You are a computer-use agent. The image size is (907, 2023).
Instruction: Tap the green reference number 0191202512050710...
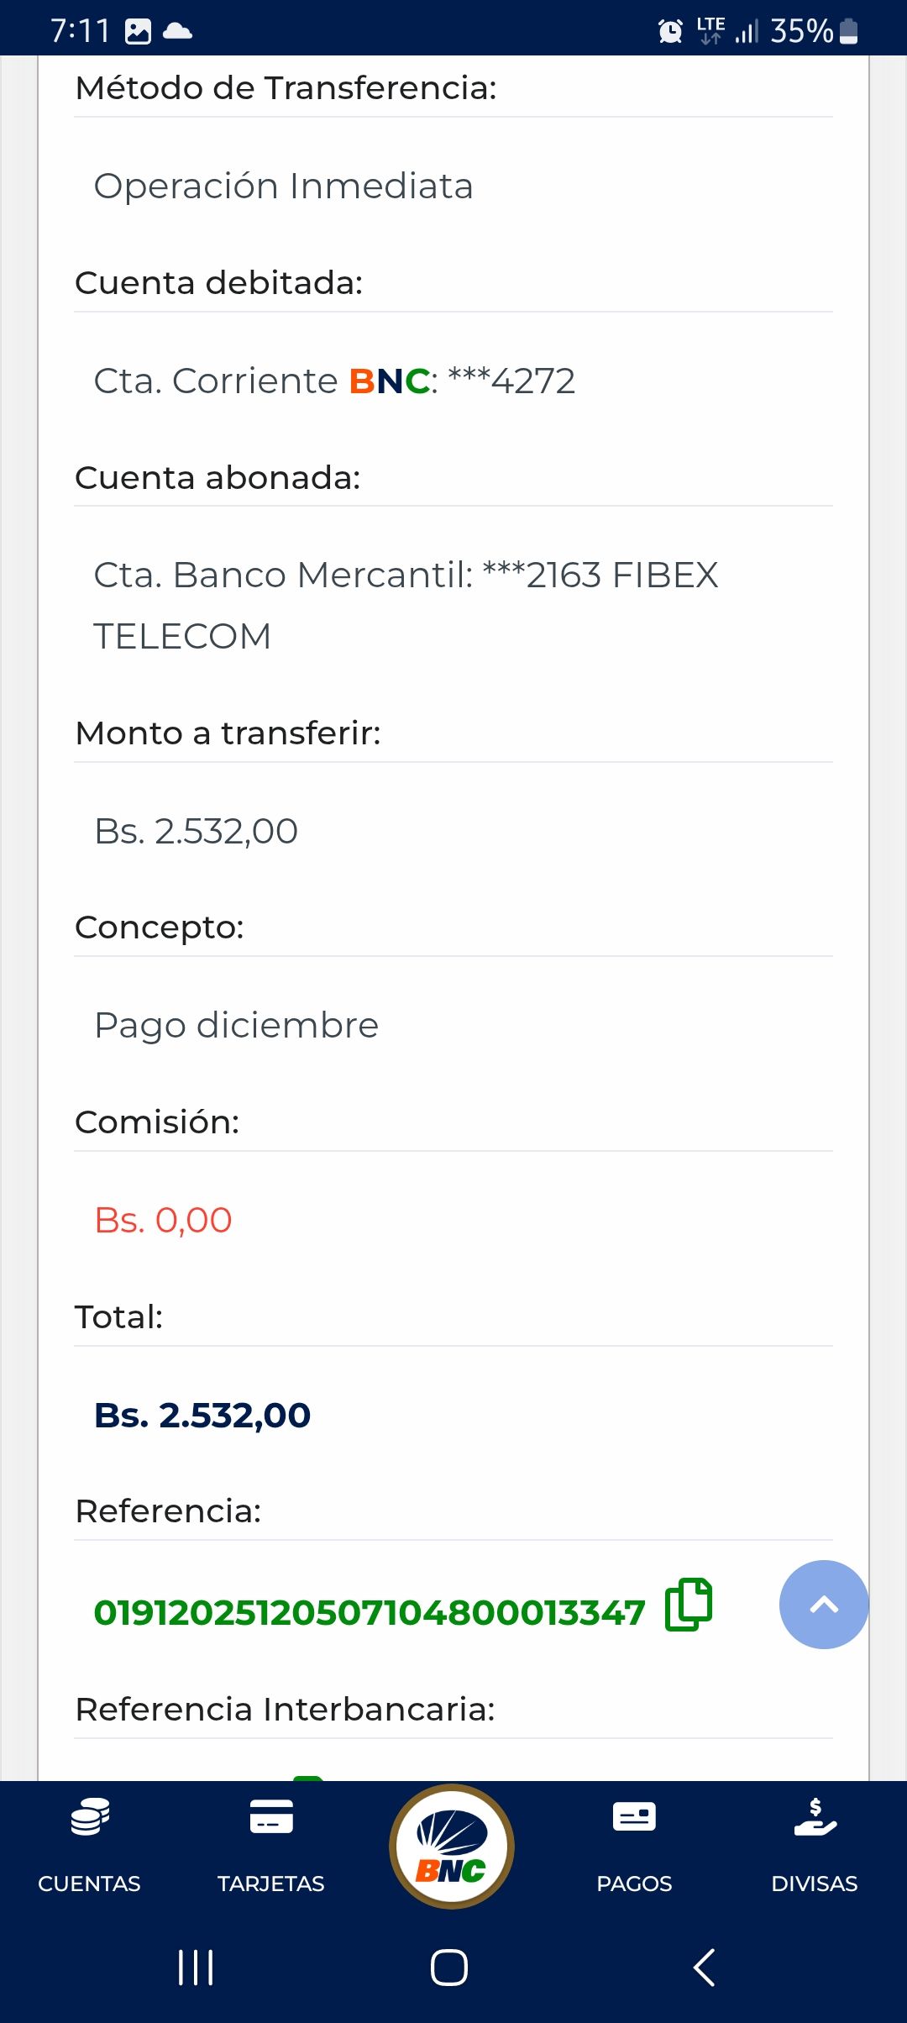370,1612
